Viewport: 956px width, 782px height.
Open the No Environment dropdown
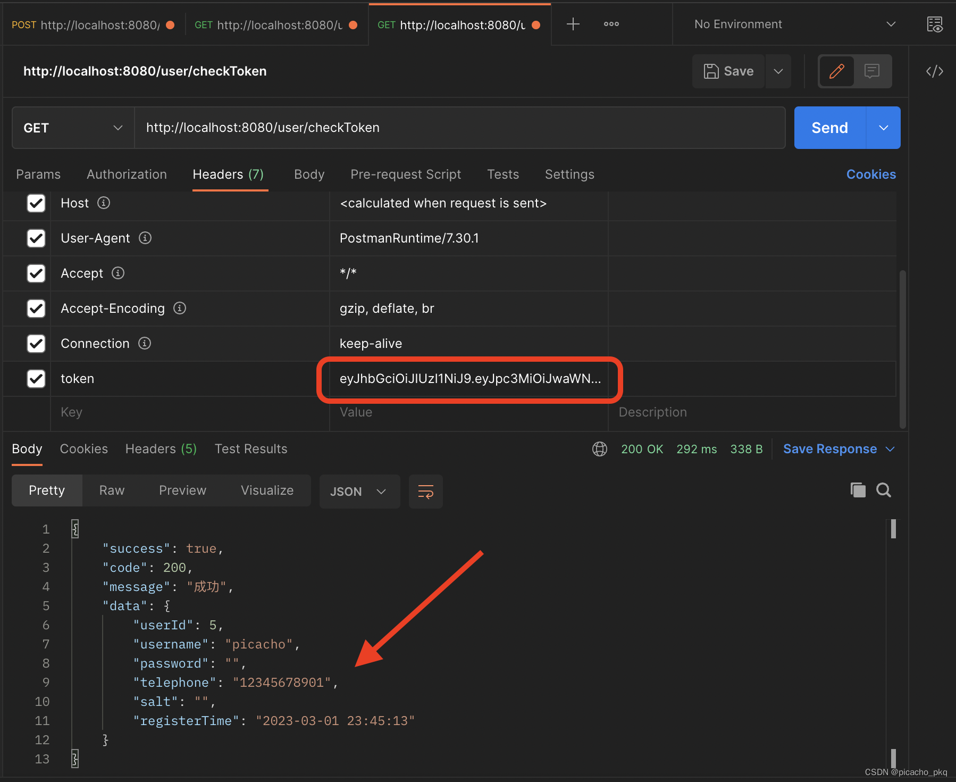click(x=794, y=24)
